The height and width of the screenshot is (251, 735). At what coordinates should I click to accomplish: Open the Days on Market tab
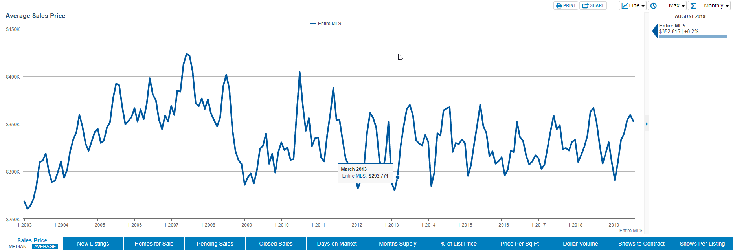[x=337, y=244]
